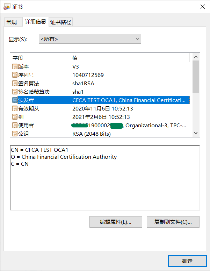Select the 版本 row label
This screenshot has height=271, width=210.
pyautogui.click(x=23, y=66)
